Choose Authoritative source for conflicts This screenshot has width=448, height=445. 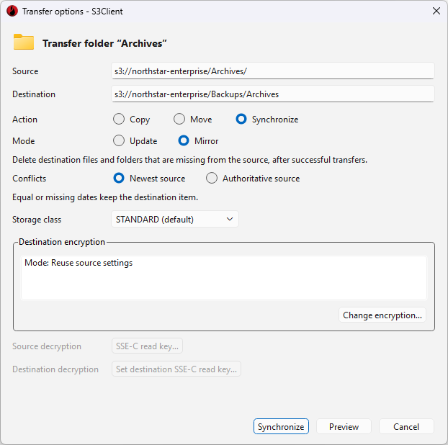212,179
